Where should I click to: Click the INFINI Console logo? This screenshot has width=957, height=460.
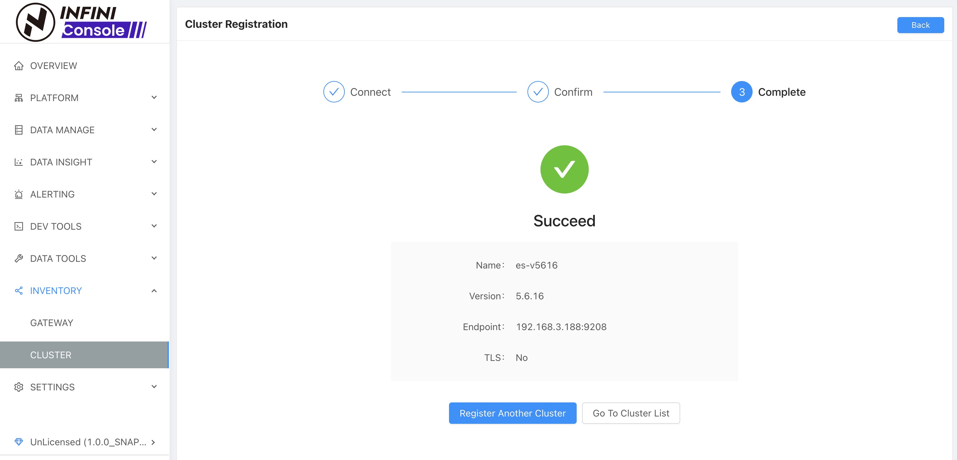click(82, 22)
